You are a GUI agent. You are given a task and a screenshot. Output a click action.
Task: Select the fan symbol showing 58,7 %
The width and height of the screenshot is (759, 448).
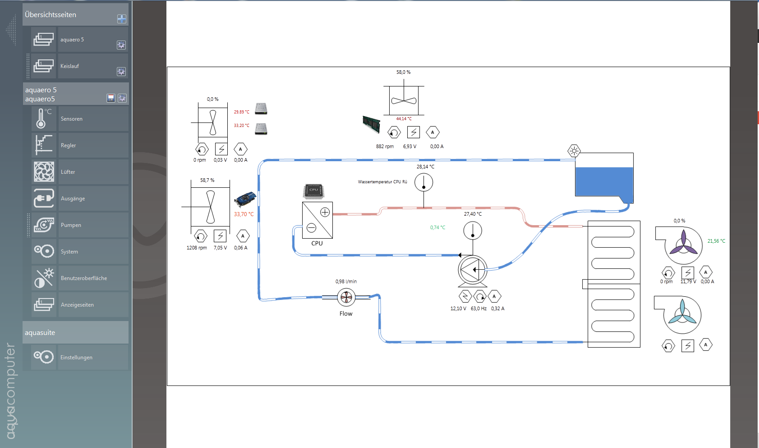210,207
